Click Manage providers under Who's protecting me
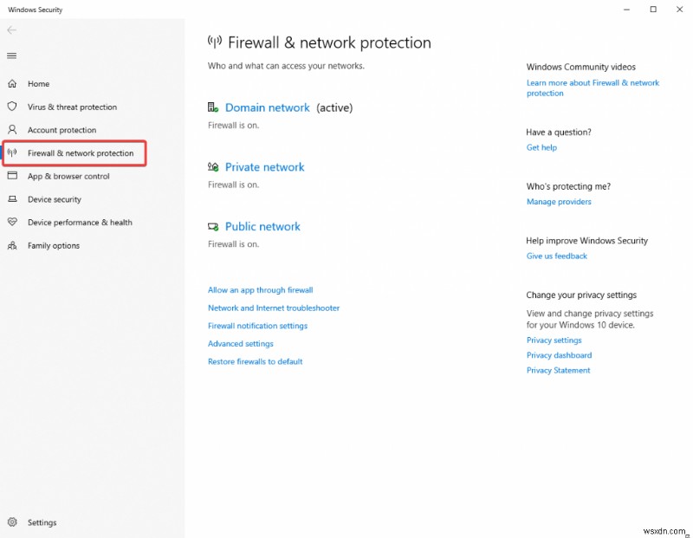This screenshot has width=693, height=538. (x=559, y=202)
